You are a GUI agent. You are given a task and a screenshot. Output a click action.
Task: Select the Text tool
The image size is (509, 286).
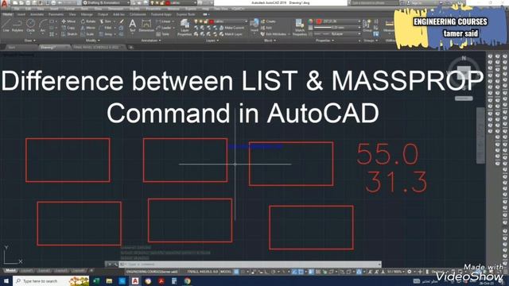click(x=133, y=25)
